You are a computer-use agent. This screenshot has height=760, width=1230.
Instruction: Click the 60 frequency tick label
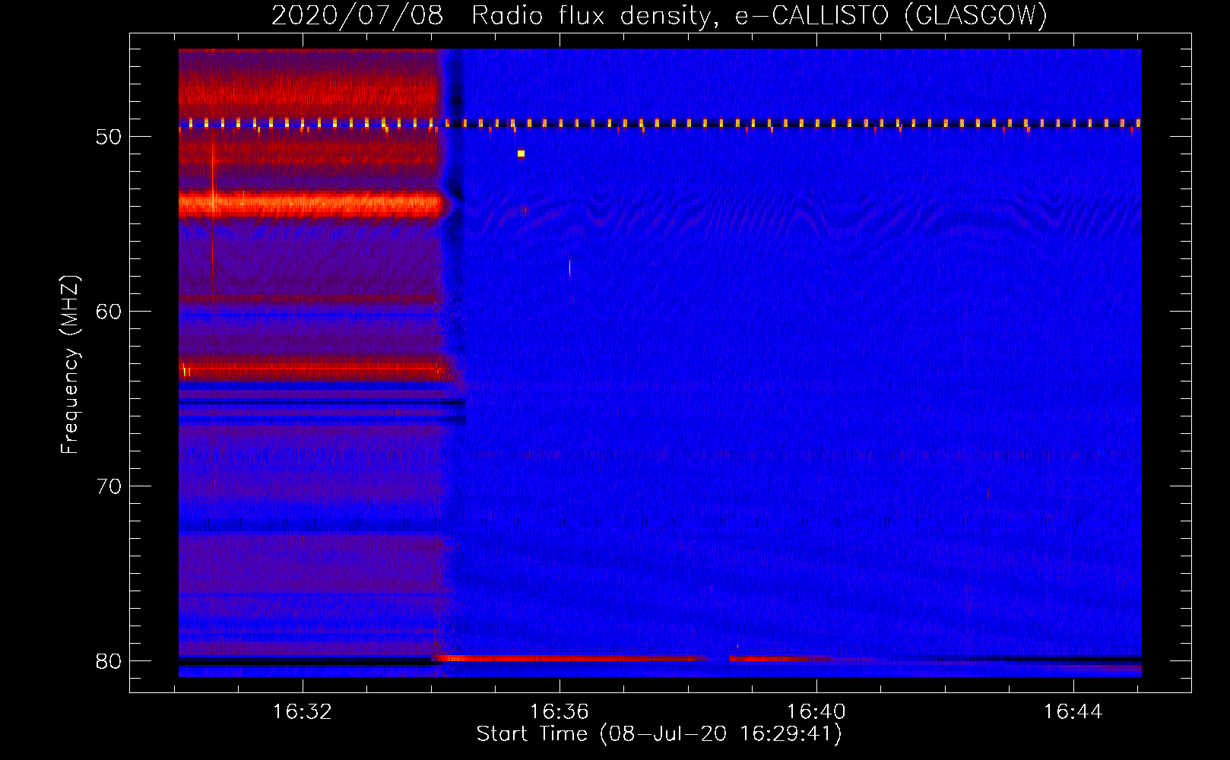[109, 312]
